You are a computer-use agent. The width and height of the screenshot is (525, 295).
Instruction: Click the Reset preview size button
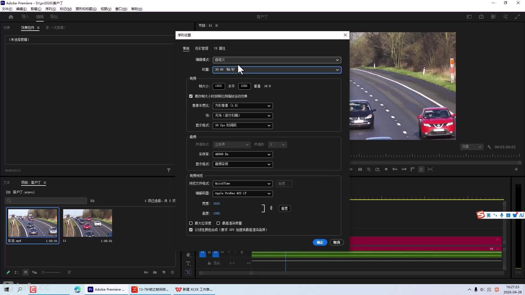pyautogui.click(x=284, y=208)
